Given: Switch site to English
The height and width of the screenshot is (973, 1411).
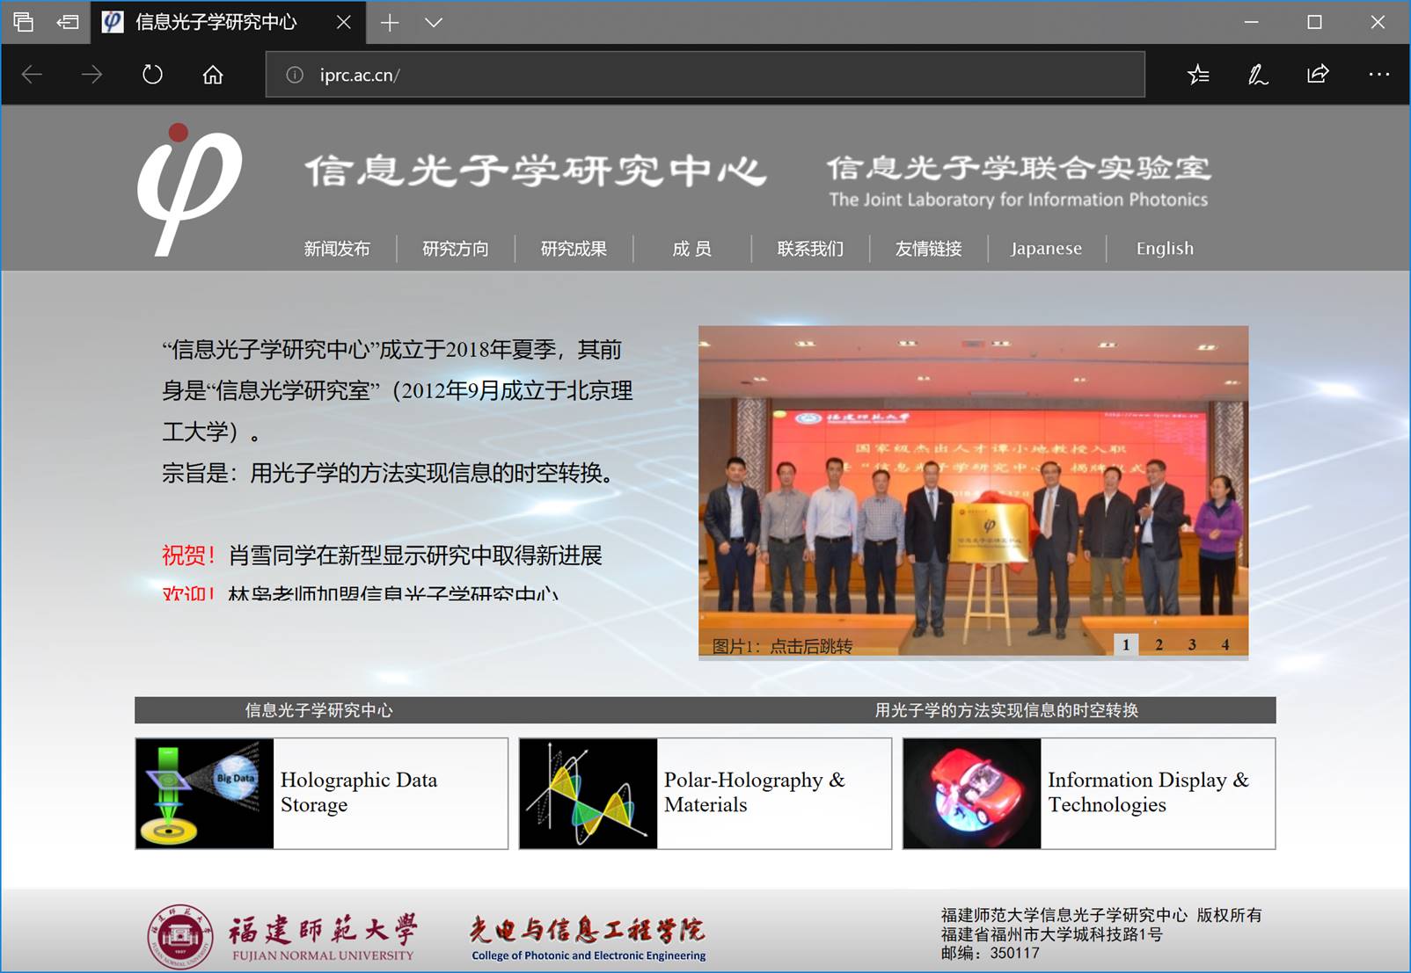Looking at the screenshot, I should (x=1165, y=249).
